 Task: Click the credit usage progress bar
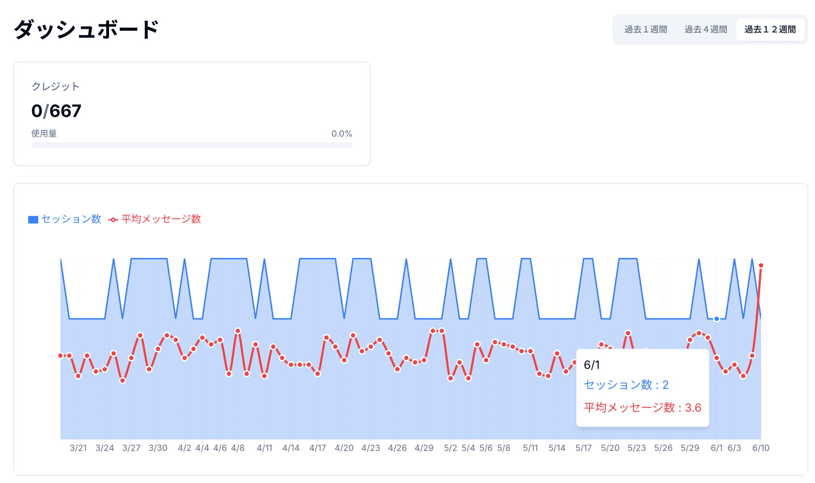pos(192,145)
